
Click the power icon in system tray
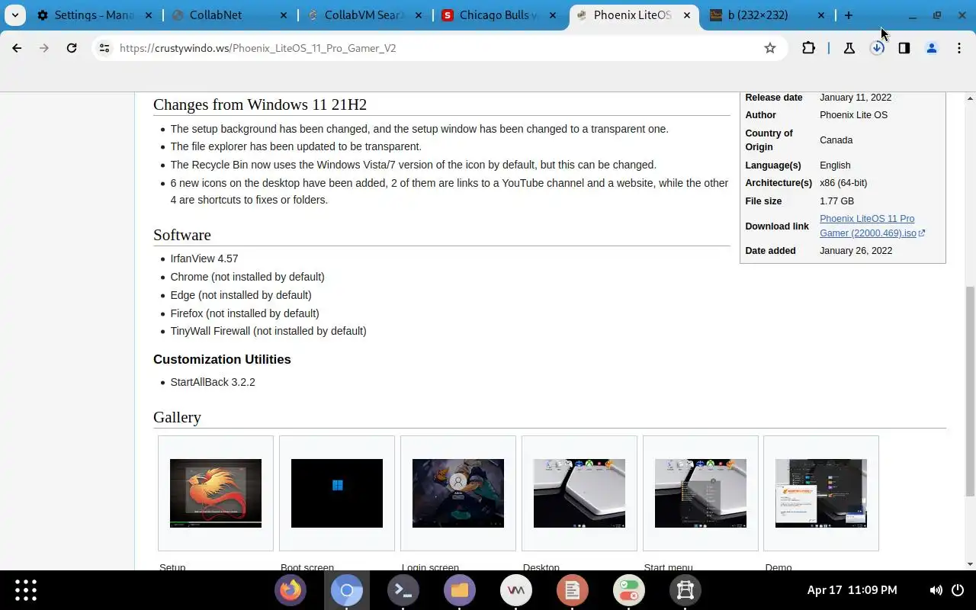(x=958, y=590)
